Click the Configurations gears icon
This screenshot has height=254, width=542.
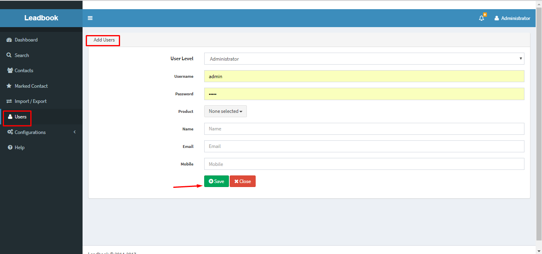click(10, 132)
